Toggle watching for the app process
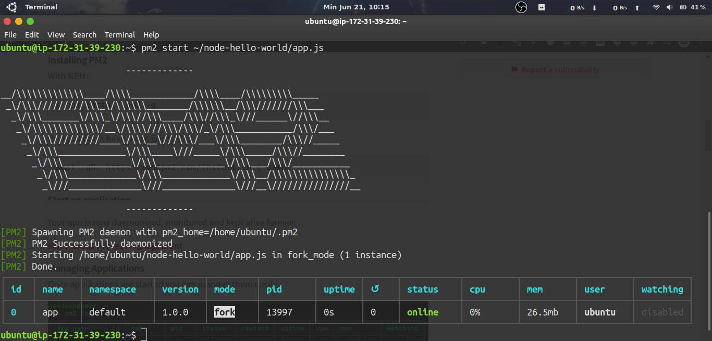Screen dimensions: 712x341 [662, 312]
